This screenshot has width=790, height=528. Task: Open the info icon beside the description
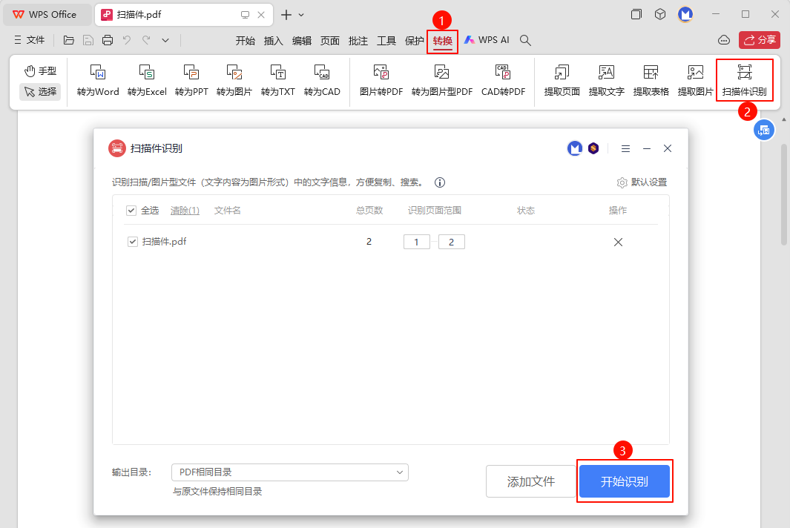440,182
